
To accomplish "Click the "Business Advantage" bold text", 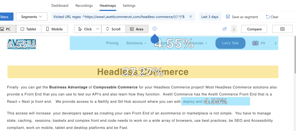I will [68, 87].
